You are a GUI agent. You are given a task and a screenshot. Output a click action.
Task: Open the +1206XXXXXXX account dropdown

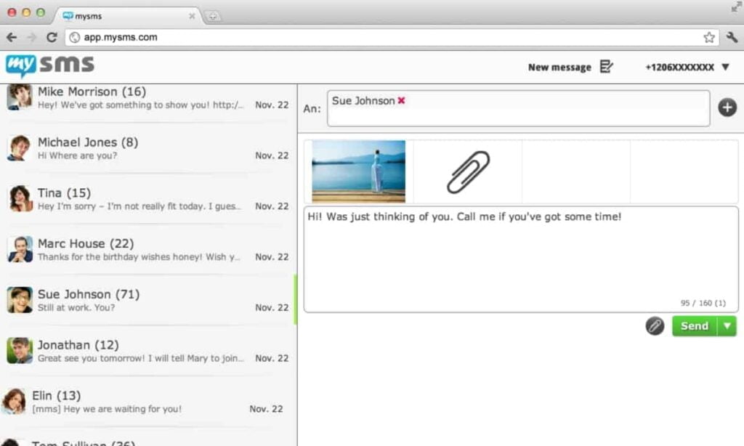coord(724,67)
